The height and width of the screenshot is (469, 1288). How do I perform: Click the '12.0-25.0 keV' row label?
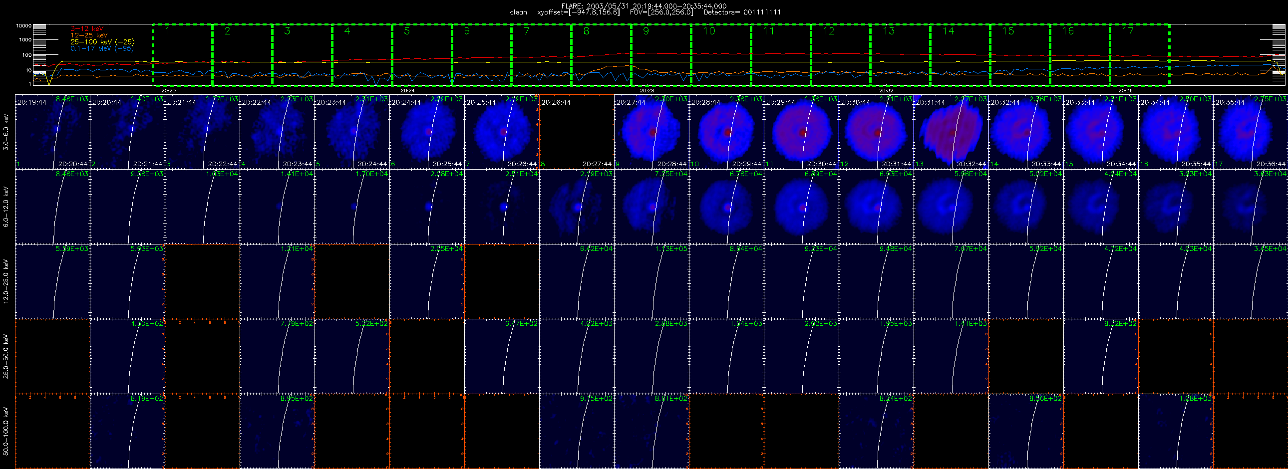[6, 281]
